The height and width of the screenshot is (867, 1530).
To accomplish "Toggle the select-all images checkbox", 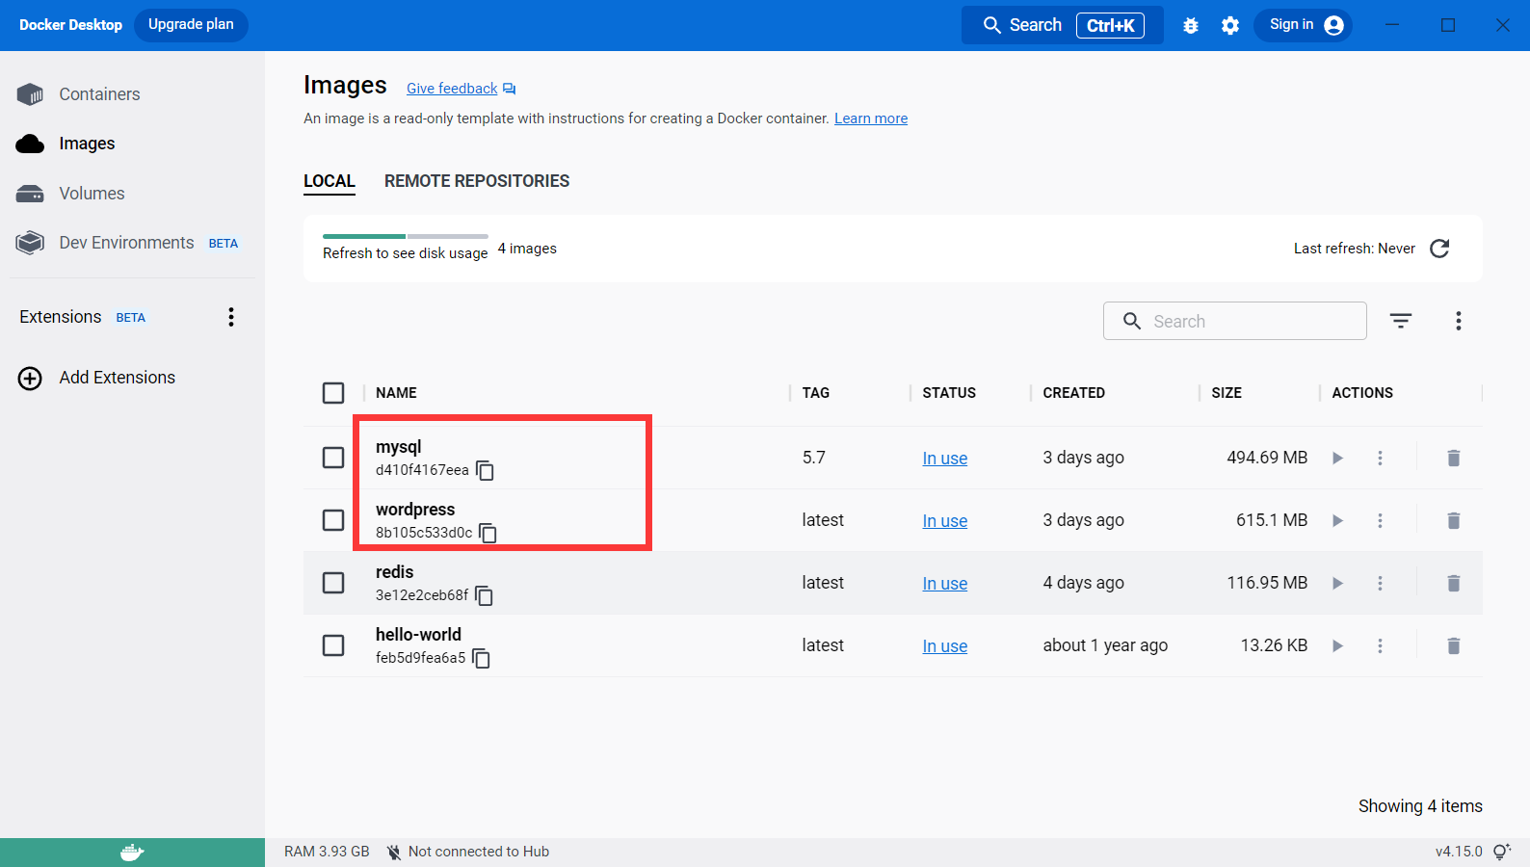I will tap(333, 393).
